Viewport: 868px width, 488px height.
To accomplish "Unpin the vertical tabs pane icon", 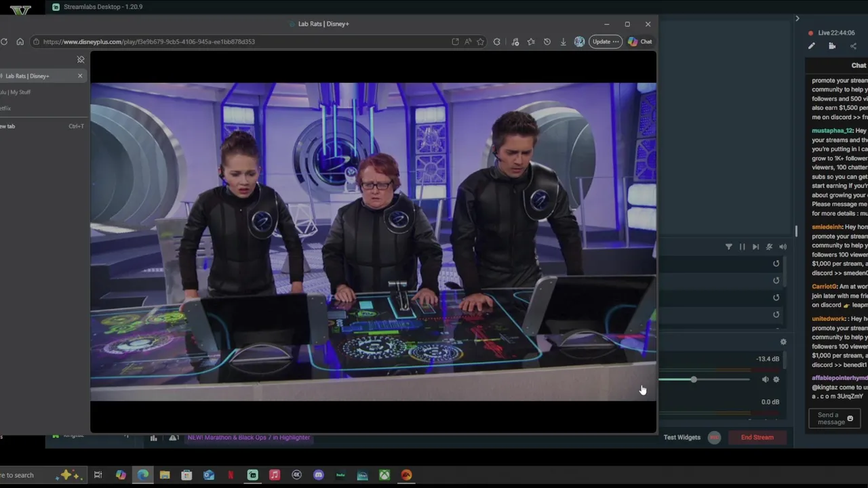I will pyautogui.click(x=80, y=60).
